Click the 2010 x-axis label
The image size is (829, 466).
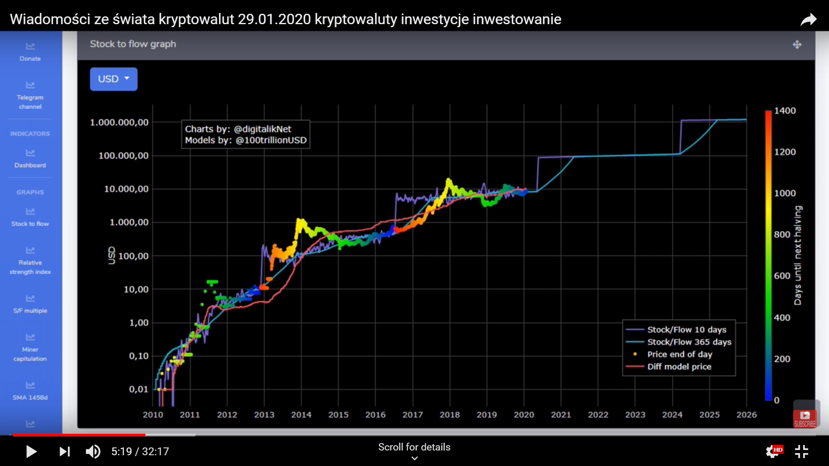tap(153, 415)
